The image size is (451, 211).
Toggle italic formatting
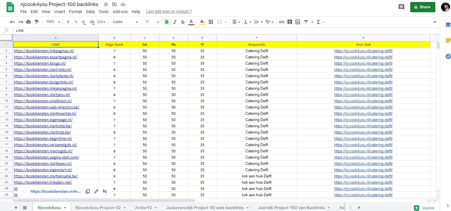[175, 22]
